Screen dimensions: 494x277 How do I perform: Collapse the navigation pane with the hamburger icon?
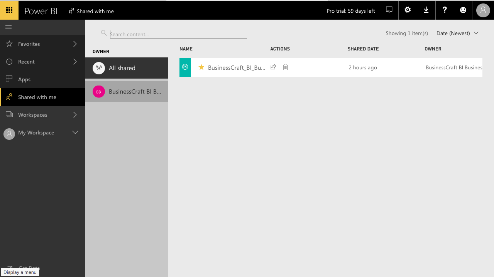(8, 27)
